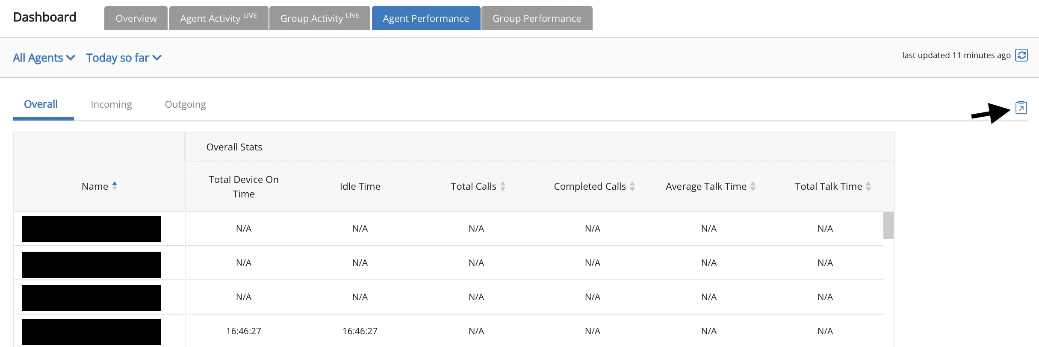The width and height of the screenshot is (1039, 347).
Task: Open the All Agents dropdown
Action: tap(44, 58)
